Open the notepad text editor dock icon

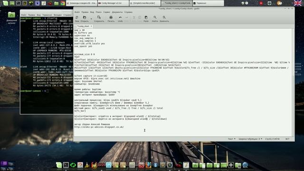(x=186, y=165)
